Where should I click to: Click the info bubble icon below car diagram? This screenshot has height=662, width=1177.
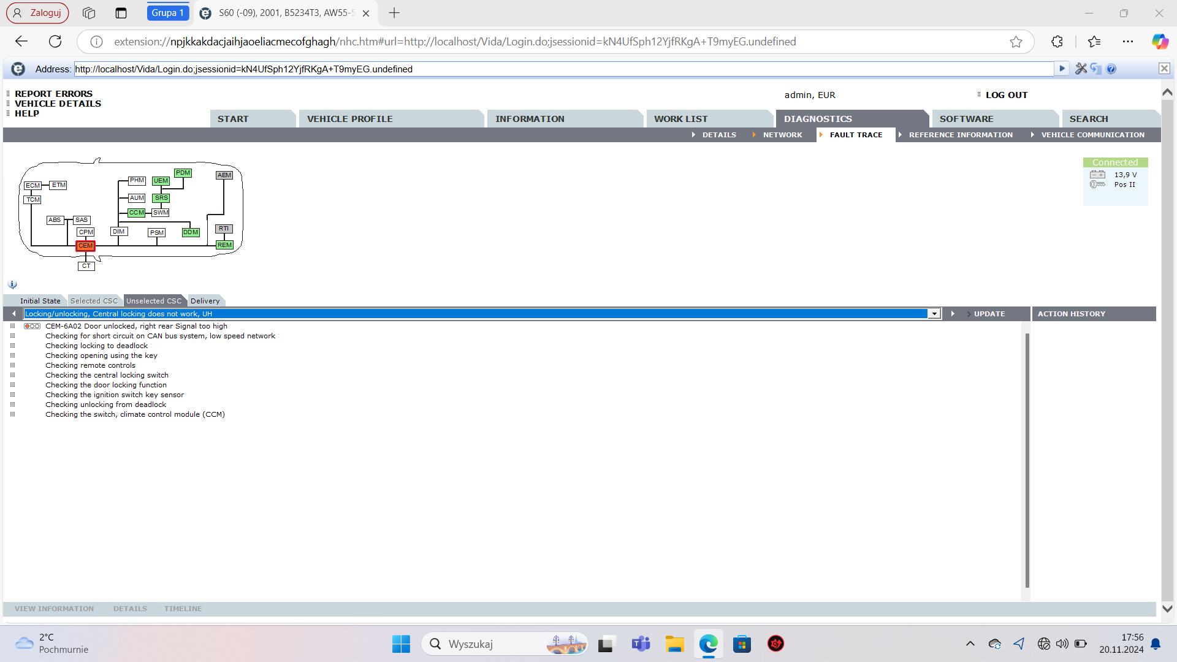12,285
